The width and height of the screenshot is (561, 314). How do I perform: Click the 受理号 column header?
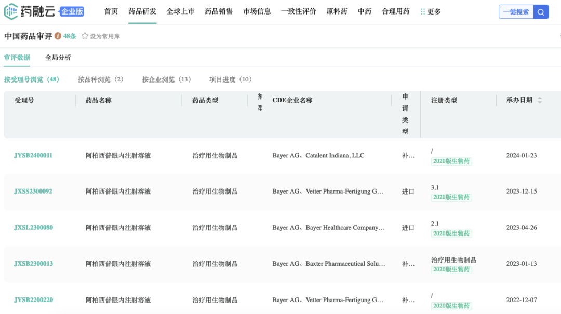[24, 101]
